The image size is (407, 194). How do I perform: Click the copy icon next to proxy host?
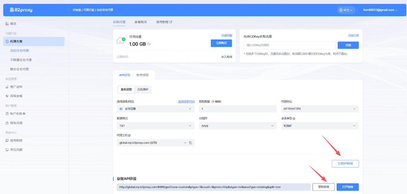point(190,143)
